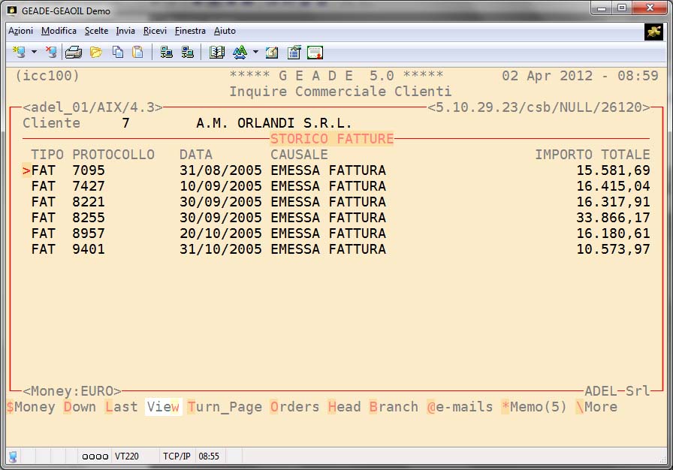Click the @e-mails command
Image resolution: width=673 pixels, height=470 pixels.
pos(460,407)
